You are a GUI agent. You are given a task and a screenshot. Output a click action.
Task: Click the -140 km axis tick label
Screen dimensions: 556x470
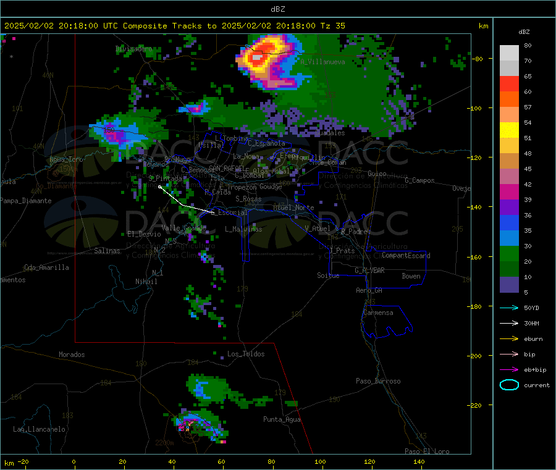(474, 207)
